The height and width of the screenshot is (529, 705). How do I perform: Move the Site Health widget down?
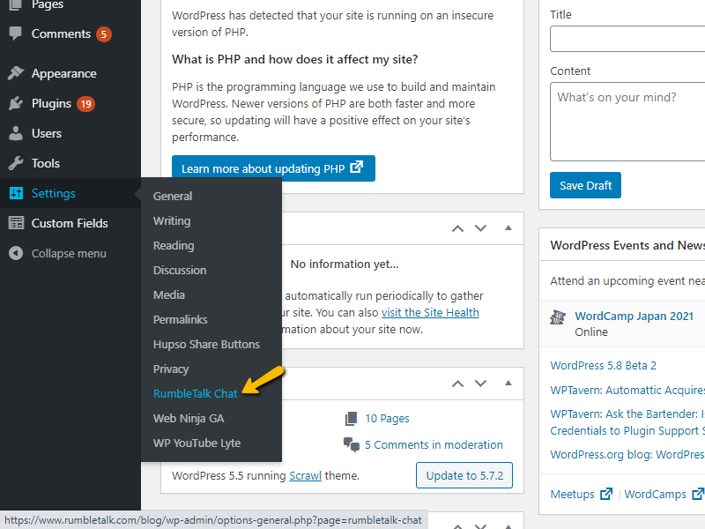point(480,227)
